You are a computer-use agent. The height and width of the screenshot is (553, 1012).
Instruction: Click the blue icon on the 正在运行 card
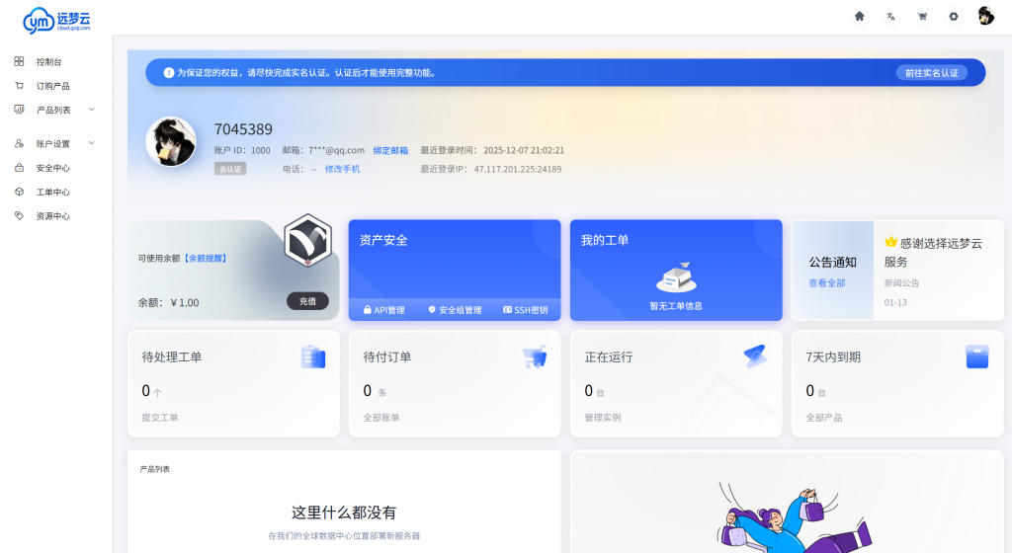point(755,355)
